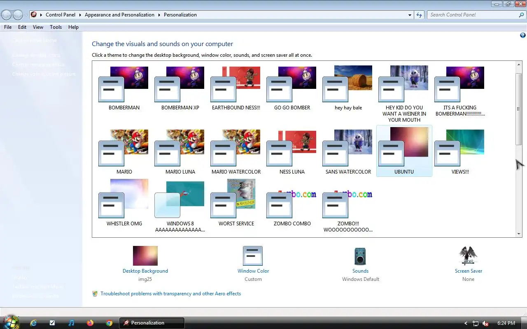Image resolution: width=527 pixels, height=329 pixels.
Task: Launch Internet Explorer from the taskbar
Action: click(x=33, y=323)
